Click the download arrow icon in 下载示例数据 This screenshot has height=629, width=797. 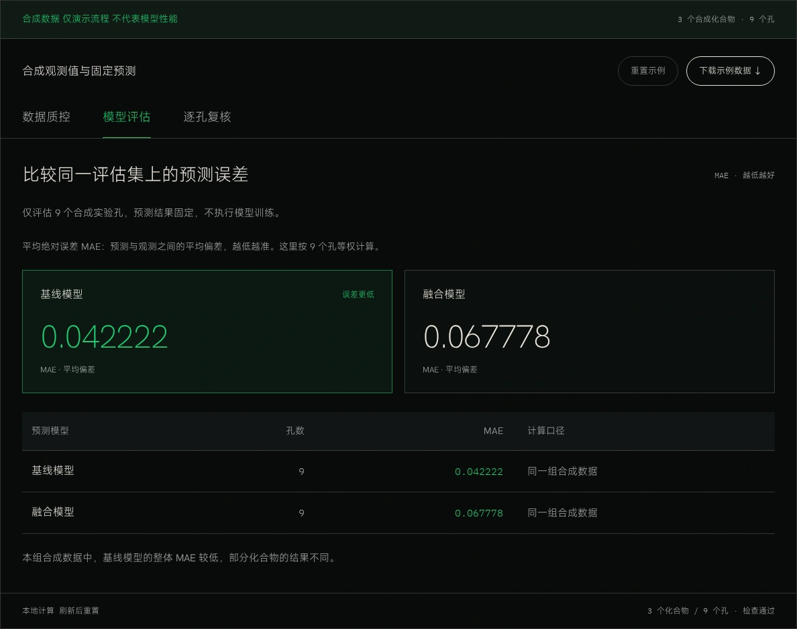pyautogui.click(x=758, y=71)
